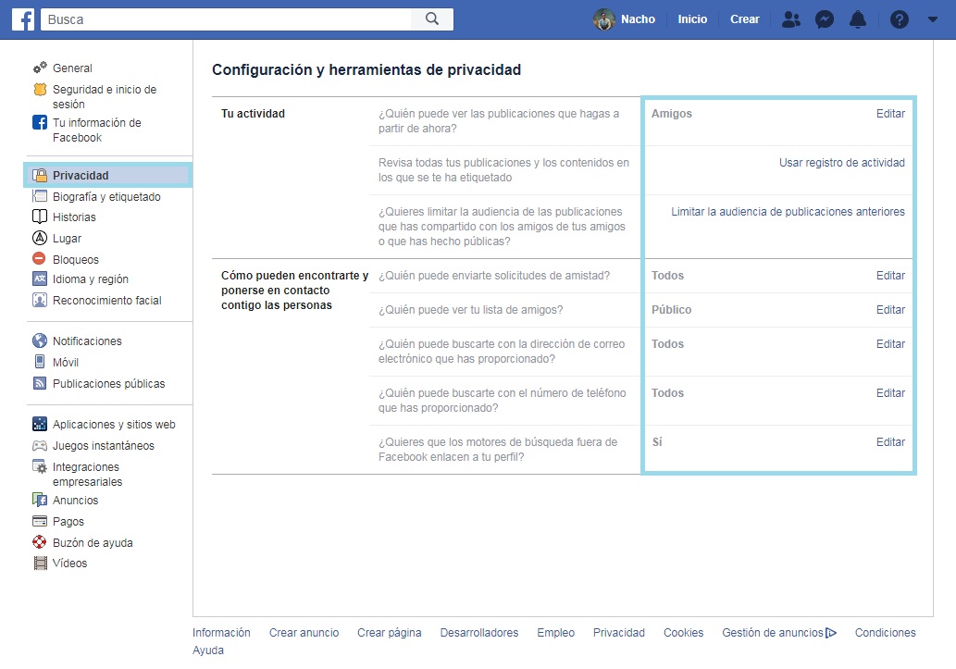Click the Busca search input field
The width and height of the screenshot is (956, 669).
tap(226, 19)
